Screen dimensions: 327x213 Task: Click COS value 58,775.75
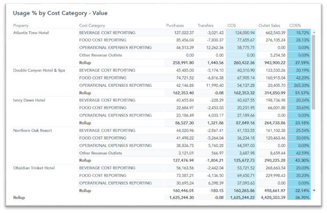click(245, 48)
